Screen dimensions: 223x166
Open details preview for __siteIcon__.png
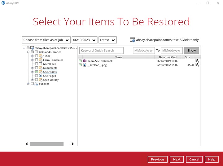[197, 65]
